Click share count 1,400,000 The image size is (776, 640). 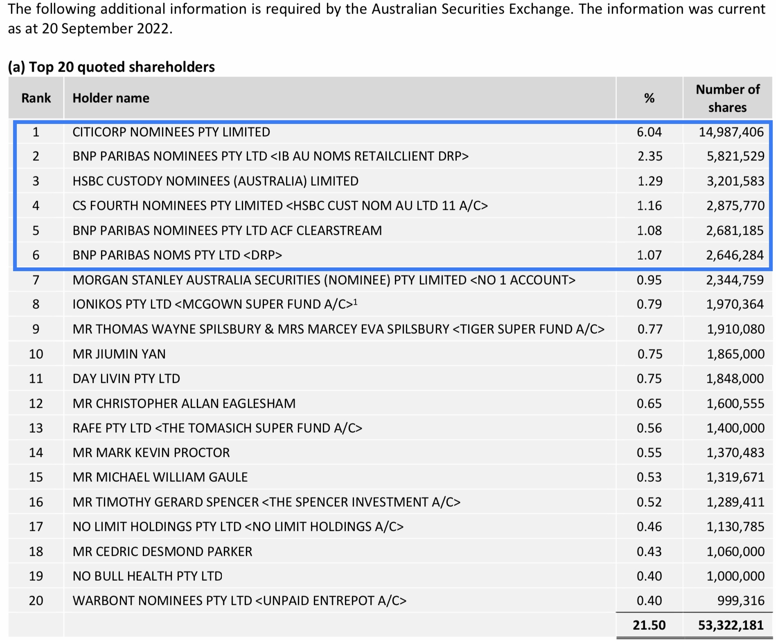(735, 428)
